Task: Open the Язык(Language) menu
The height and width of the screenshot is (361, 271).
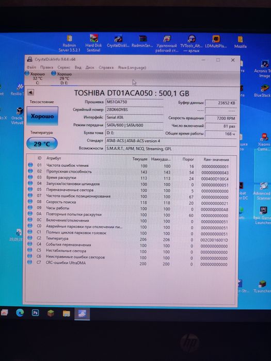Action: [132, 68]
